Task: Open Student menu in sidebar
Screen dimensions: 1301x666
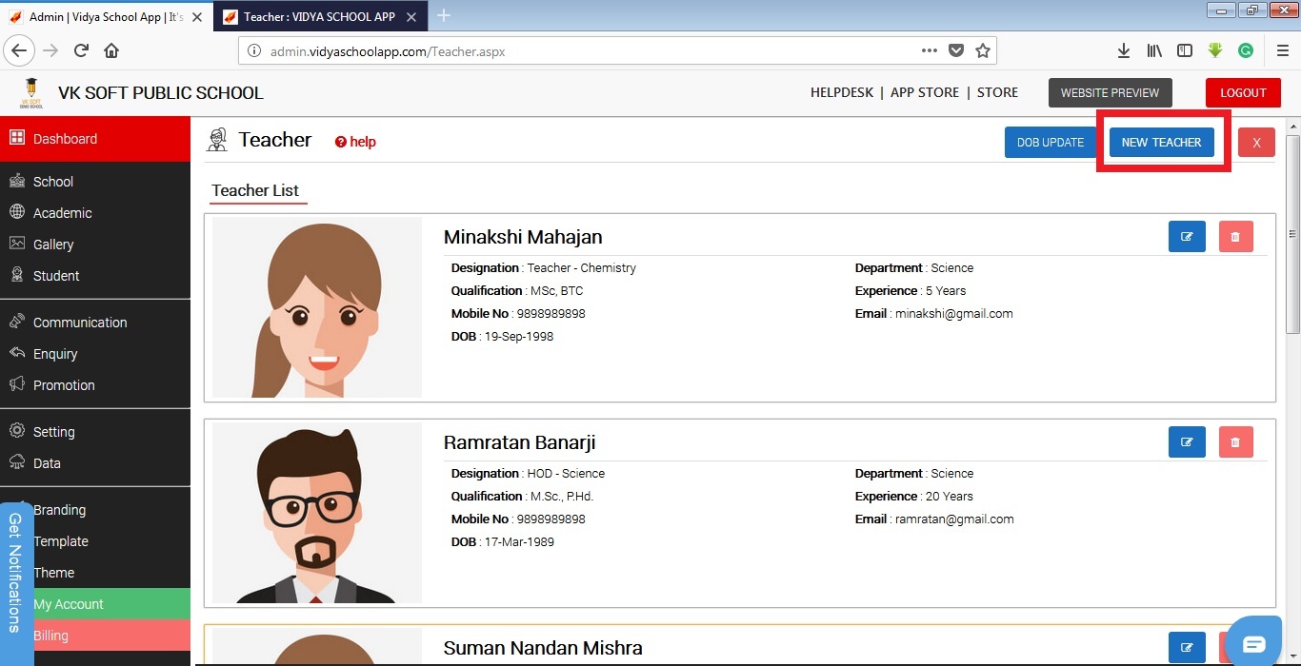Action: point(95,276)
